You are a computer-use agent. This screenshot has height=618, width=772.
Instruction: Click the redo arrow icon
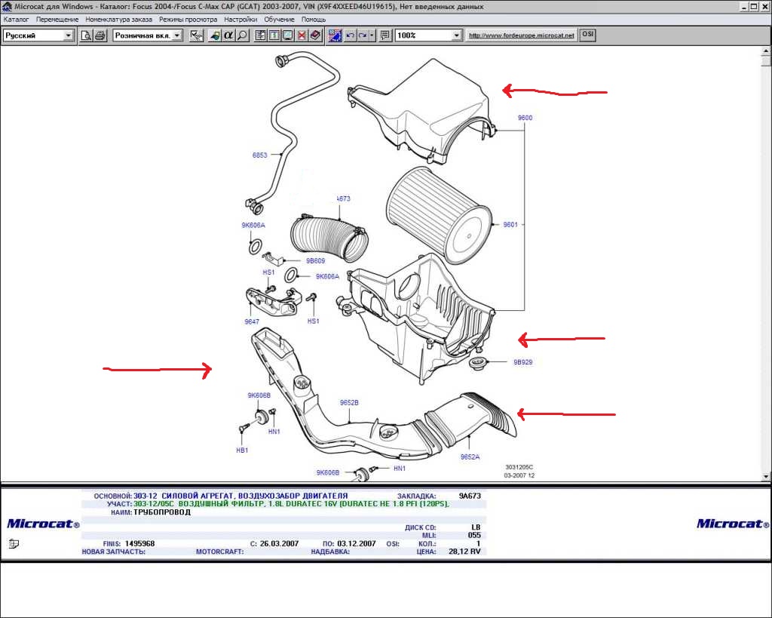[x=363, y=35]
